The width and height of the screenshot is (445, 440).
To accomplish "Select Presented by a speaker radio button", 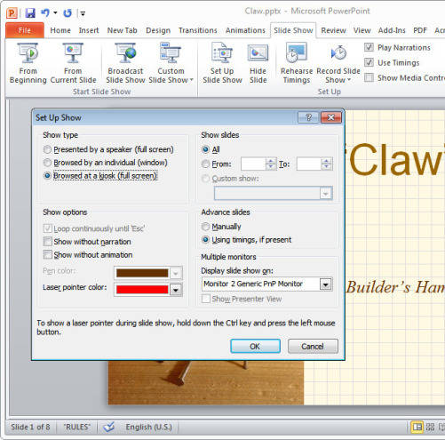I will 47,149.
